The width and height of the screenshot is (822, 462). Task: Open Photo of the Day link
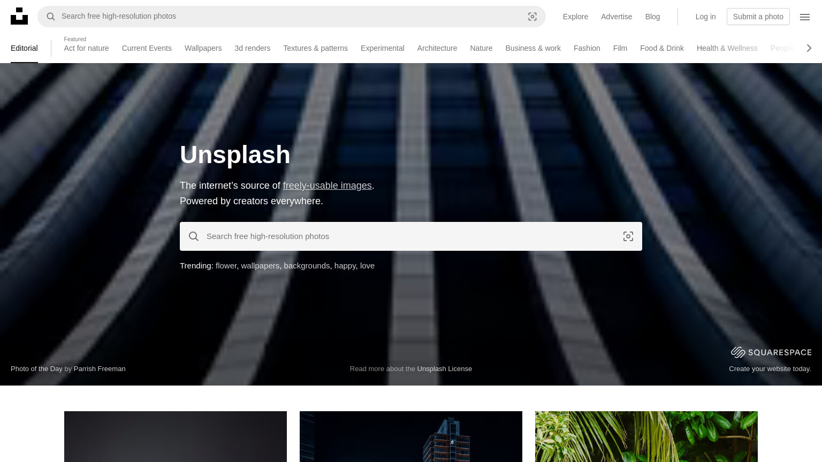click(36, 369)
